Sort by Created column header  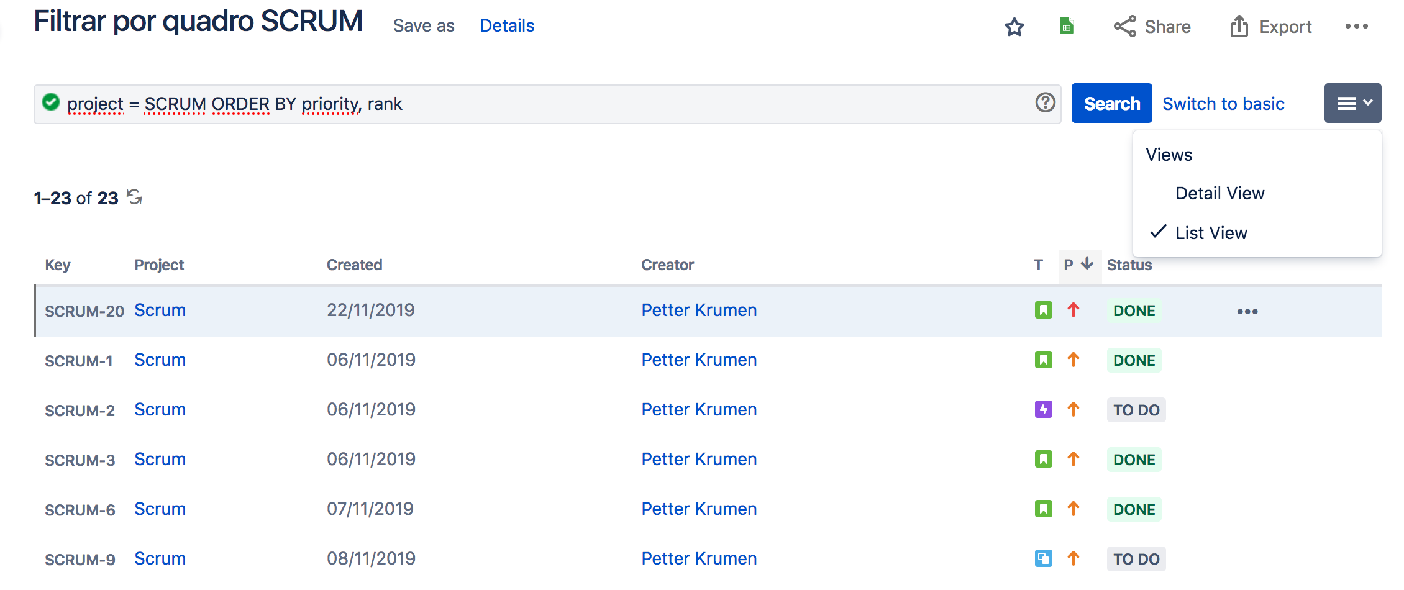pos(355,265)
